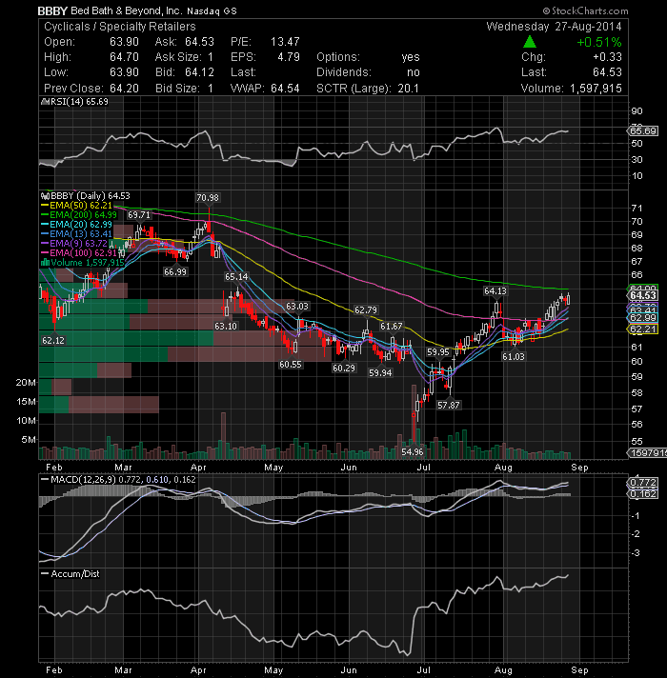Click the EMA(100) 62.91 legend entry

click(83, 253)
